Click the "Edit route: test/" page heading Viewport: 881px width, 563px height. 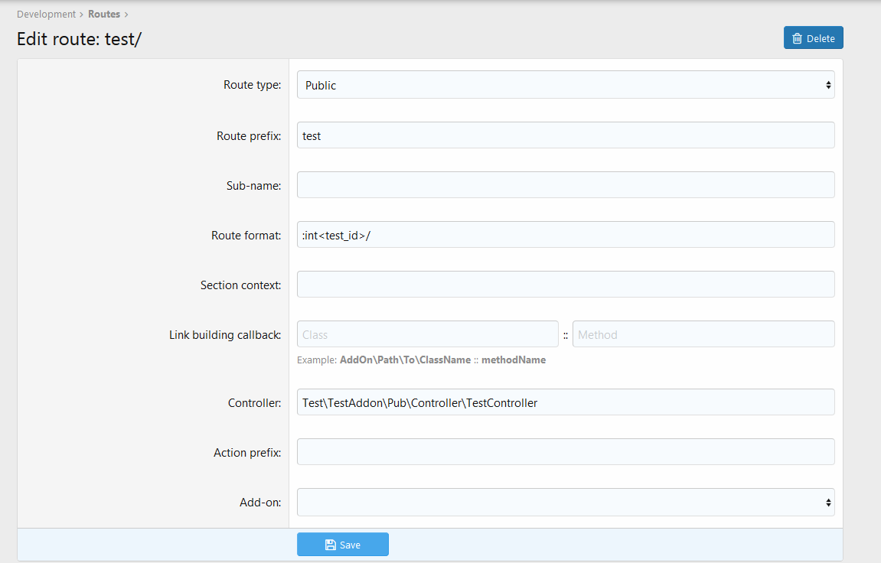(80, 39)
